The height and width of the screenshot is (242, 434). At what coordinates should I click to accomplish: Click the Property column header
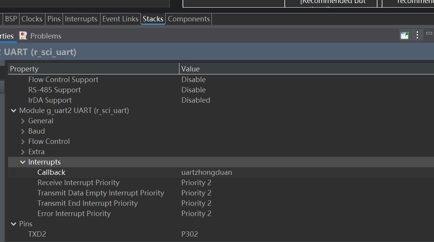(94, 69)
